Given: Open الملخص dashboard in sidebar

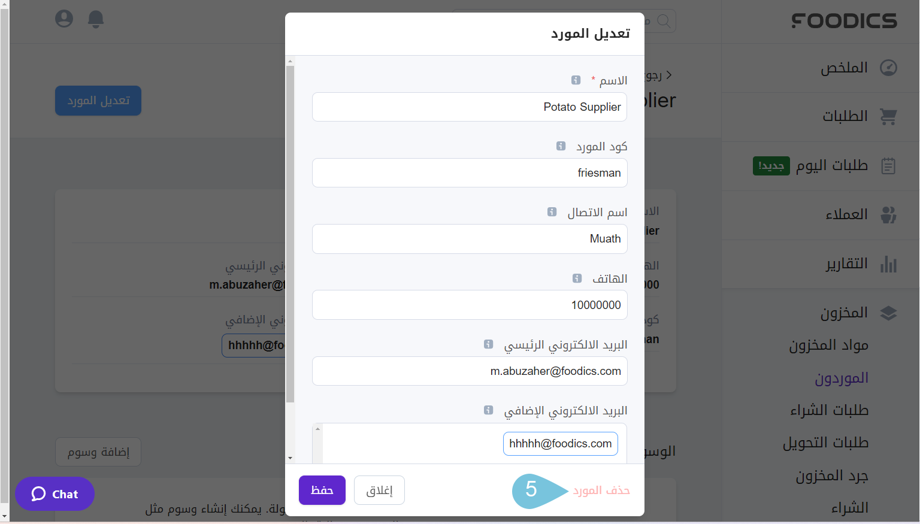Looking at the screenshot, I should coord(844,68).
